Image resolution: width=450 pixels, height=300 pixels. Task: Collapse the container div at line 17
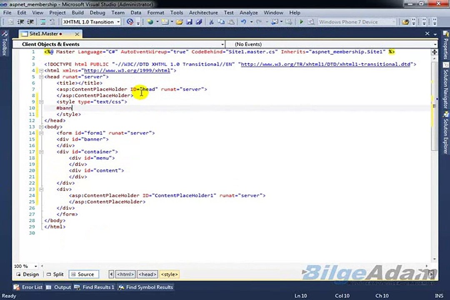[x=41, y=152]
